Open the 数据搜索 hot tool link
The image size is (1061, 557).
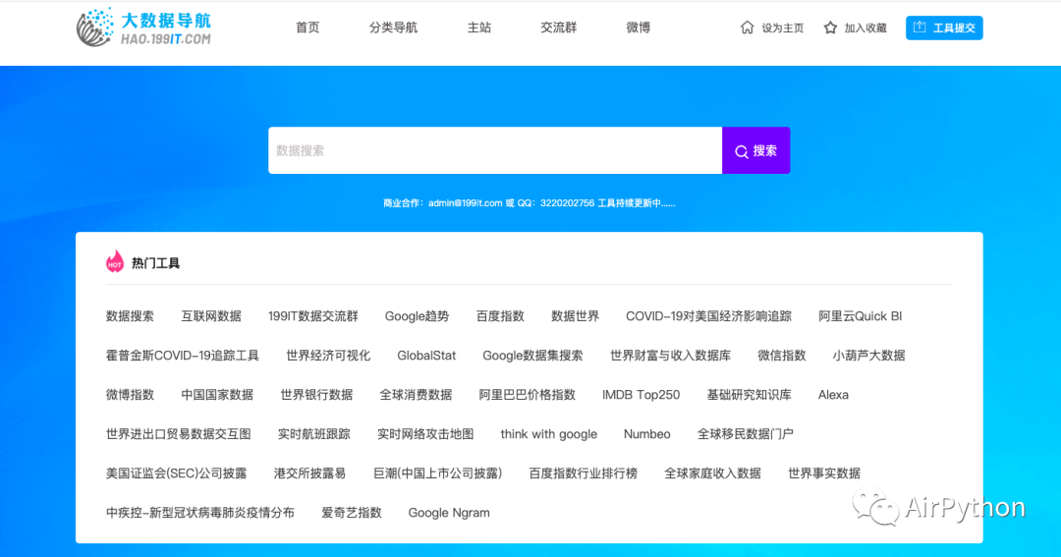(x=130, y=316)
